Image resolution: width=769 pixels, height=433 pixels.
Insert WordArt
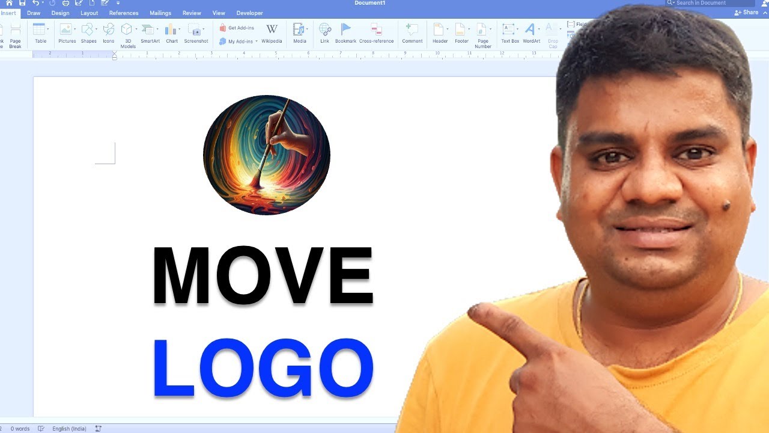(x=531, y=33)
